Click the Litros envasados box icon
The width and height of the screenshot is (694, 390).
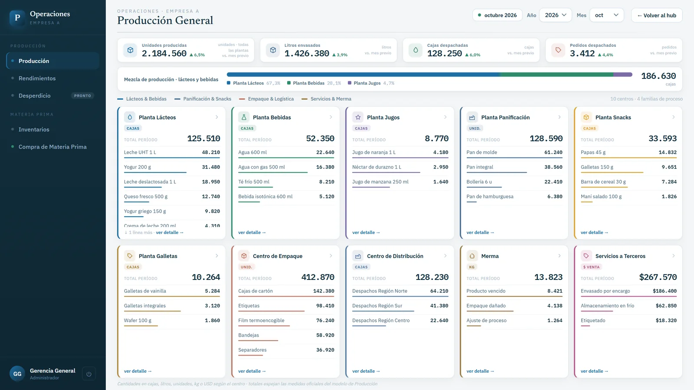pos(273,50)
